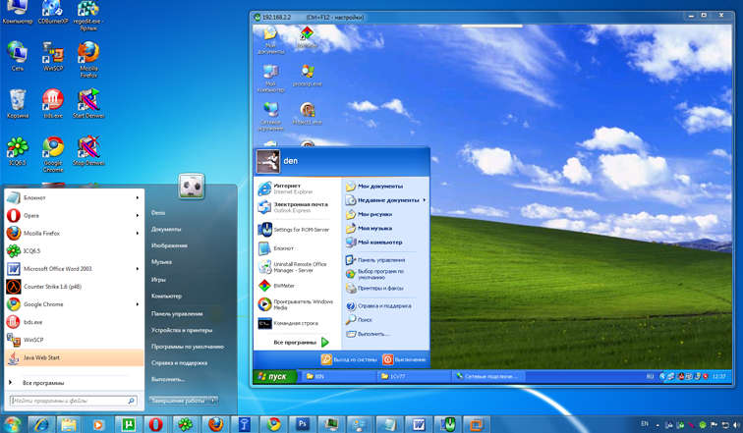Open the Photoshop icon in the taskbar
Screen dimensions: 743x433
click(x=302, y=424)
